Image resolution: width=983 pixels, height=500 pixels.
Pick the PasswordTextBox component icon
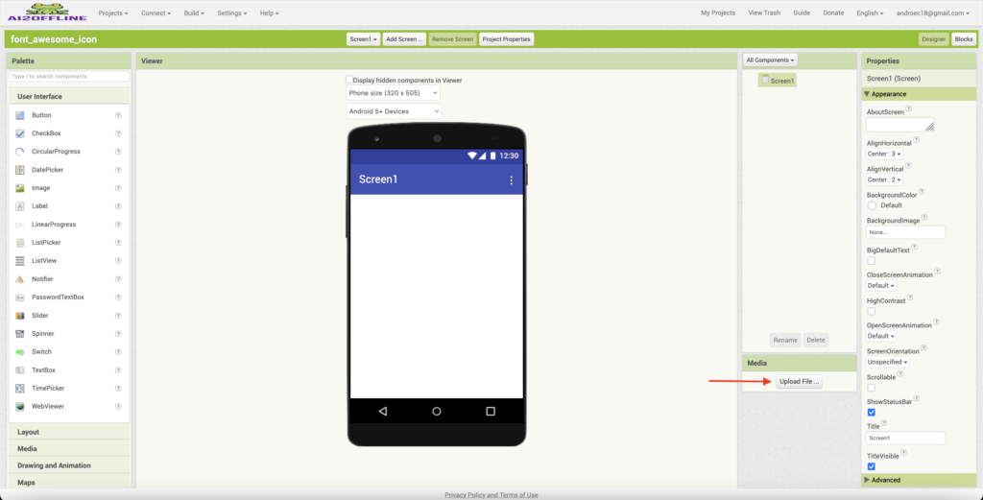(20, 297)
